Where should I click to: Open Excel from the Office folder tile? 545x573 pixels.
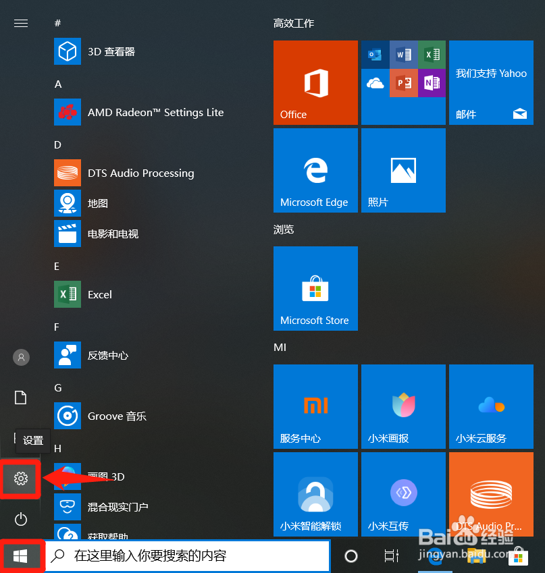click(x=432, y=55)
